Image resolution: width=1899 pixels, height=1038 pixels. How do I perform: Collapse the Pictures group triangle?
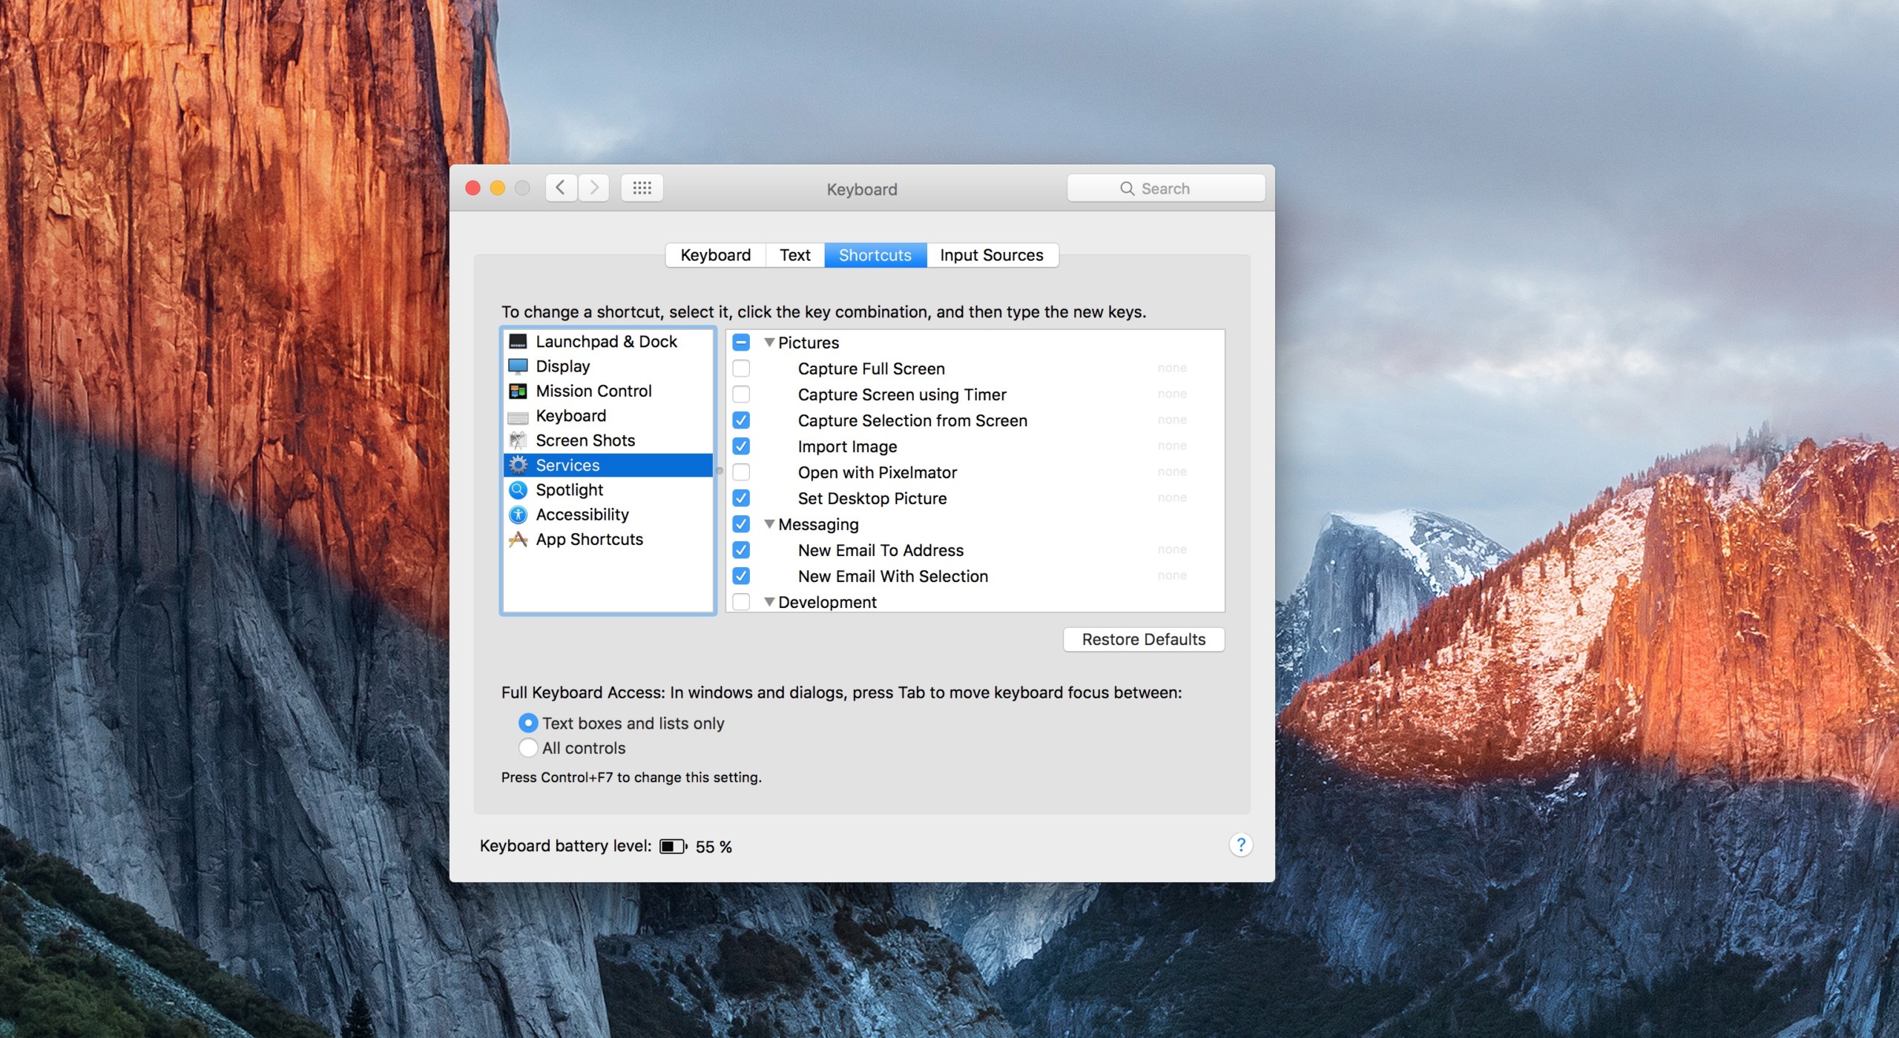point(769,343)
